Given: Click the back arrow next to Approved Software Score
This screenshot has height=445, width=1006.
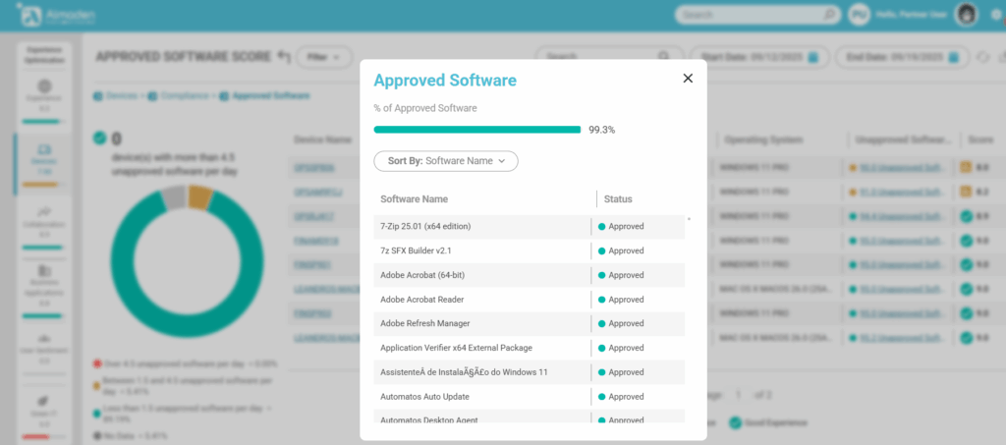Looking at the screenshot, I should coord(284,57).
